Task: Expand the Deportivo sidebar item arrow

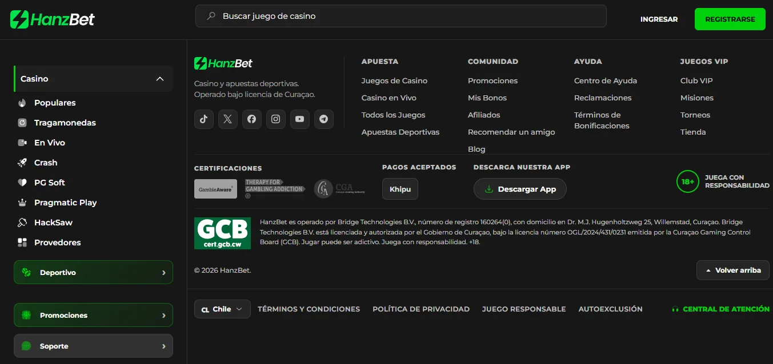Action: click(x=163, y=273)
